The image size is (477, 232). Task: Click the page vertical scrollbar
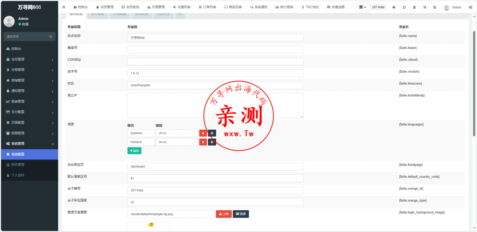[474, 84]
